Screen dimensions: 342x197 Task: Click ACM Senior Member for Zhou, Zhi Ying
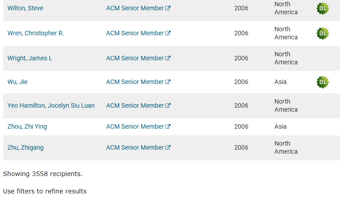[x=135, y=126]
